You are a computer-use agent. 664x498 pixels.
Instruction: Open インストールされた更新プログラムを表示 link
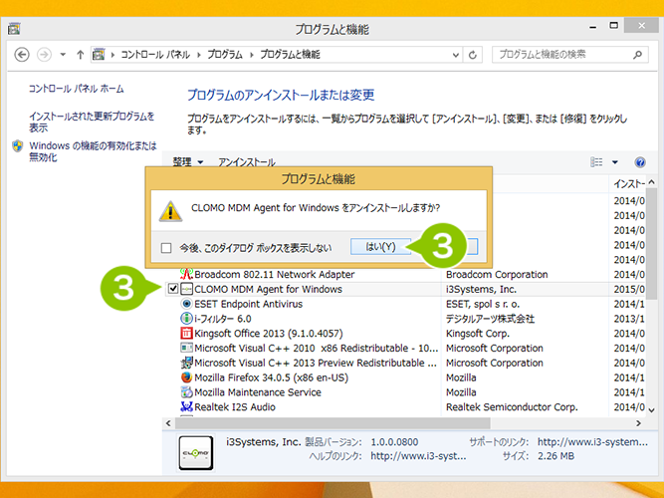[x=92, y=122]
